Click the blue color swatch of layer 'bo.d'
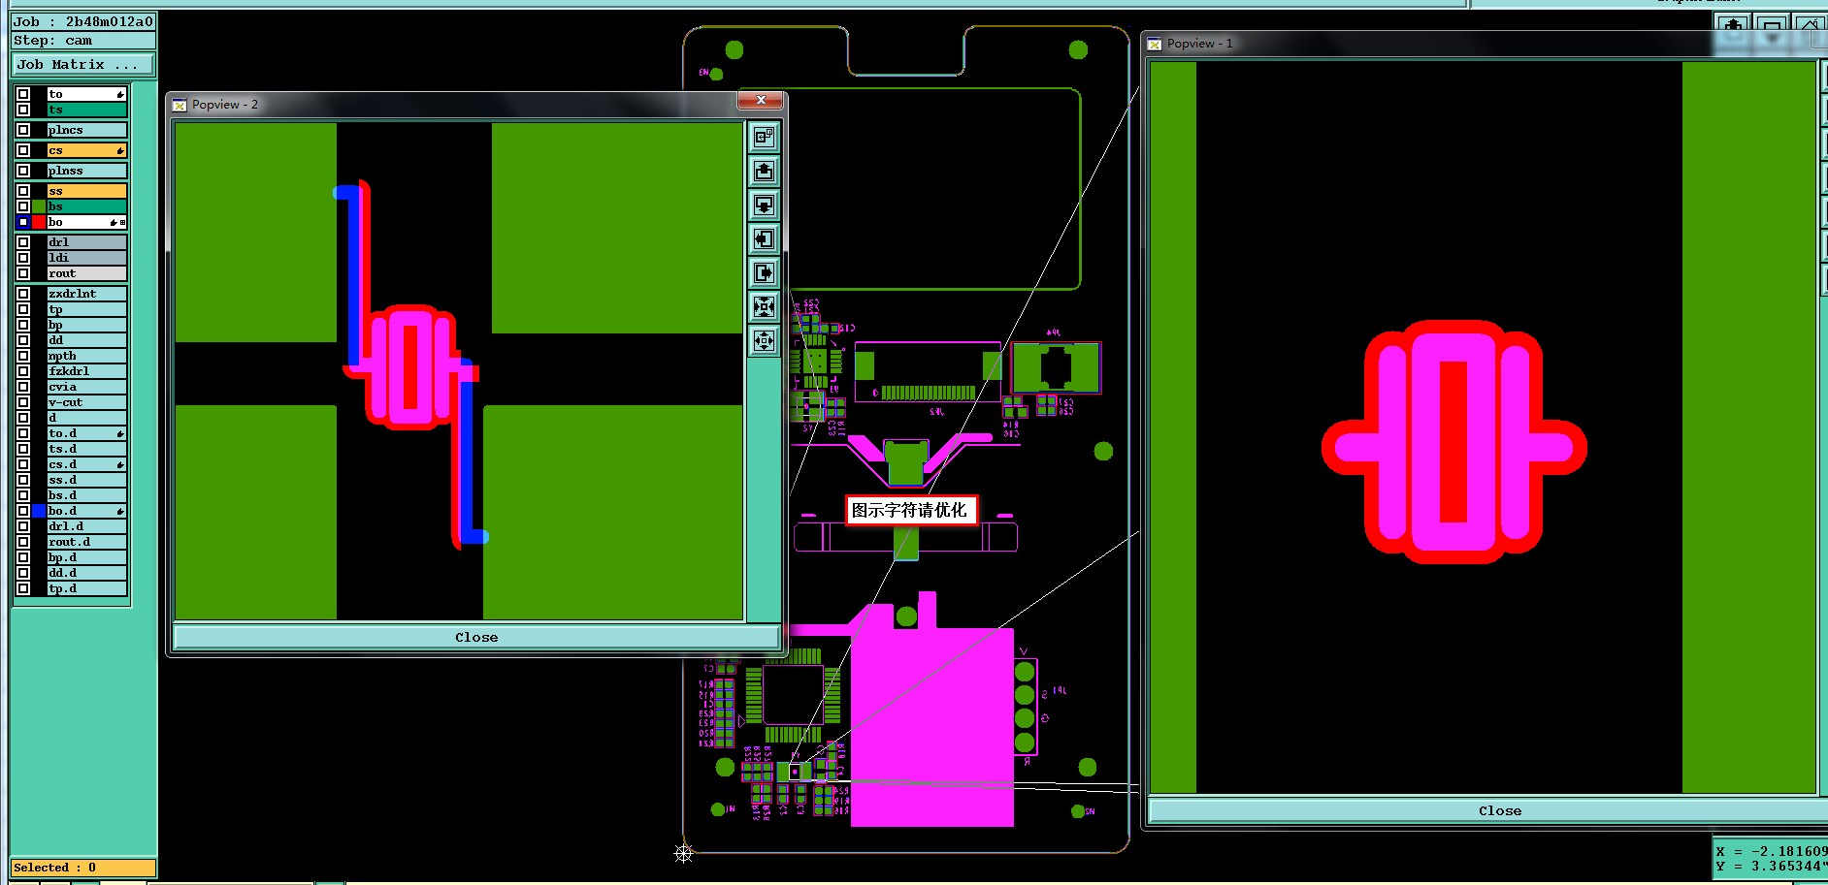 click(39, 511)
